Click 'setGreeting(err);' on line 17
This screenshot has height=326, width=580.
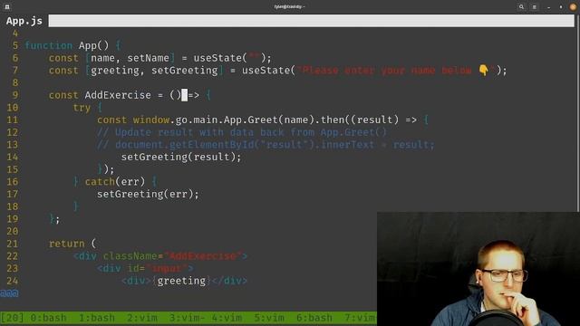tap(148, 194)
